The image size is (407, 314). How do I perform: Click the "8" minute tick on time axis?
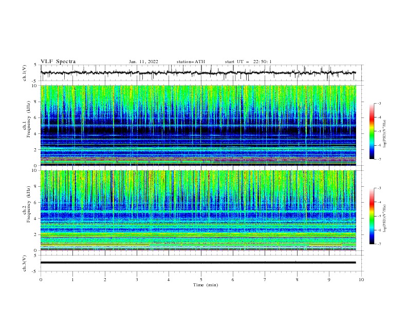pos(297,280)
